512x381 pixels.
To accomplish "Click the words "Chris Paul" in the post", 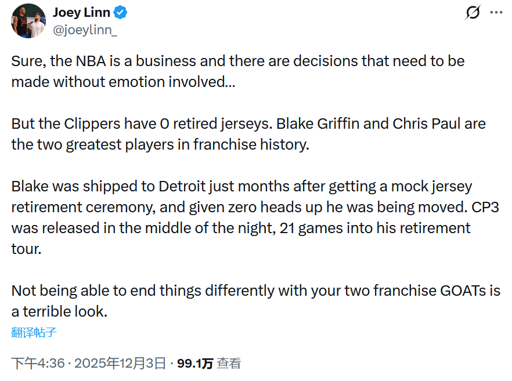I will point(426,124).
